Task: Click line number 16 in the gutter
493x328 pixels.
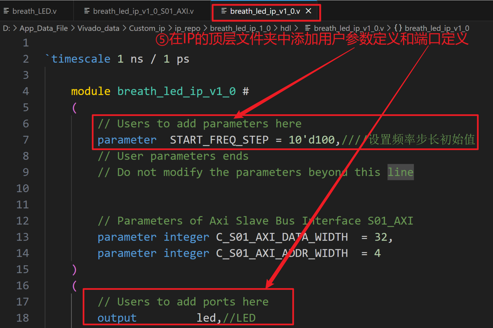Action: (22, 286)
